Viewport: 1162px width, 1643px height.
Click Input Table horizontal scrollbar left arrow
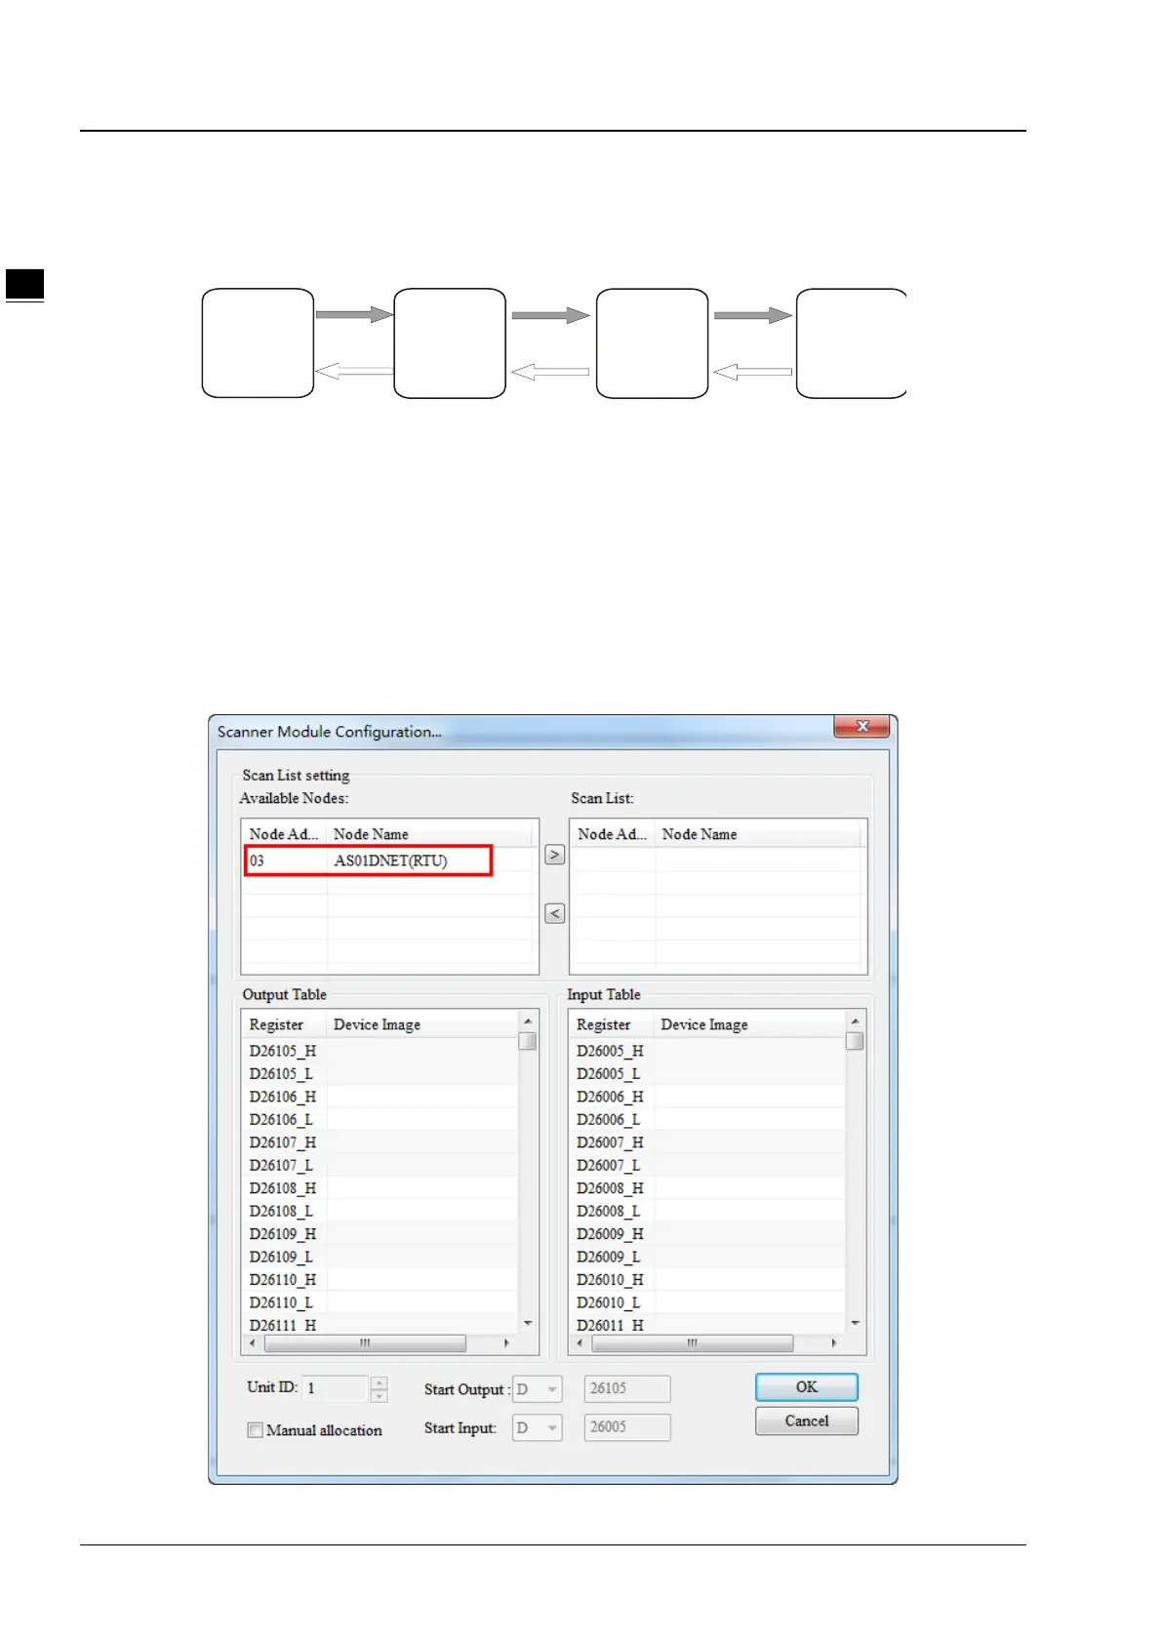click(x=581, y=1343)
